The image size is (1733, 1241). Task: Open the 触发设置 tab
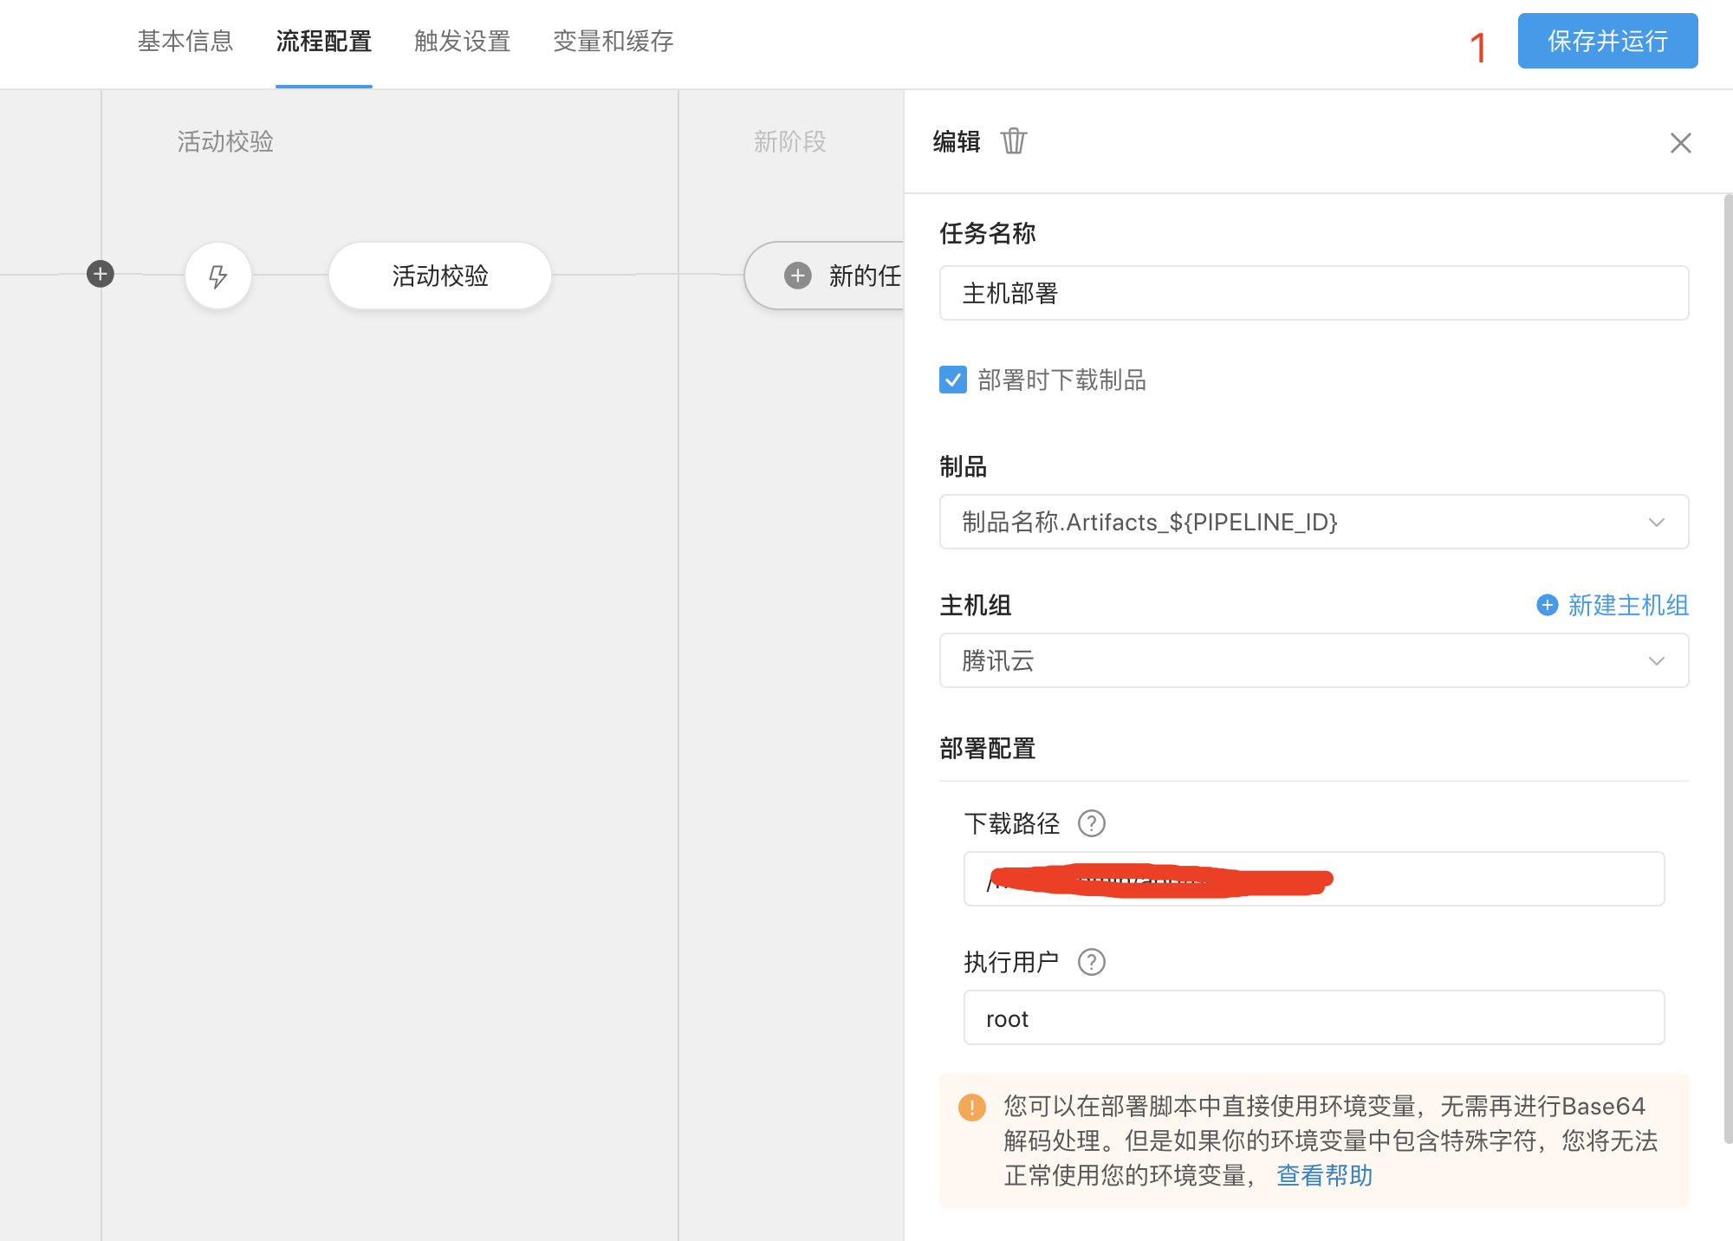tap(462, 41)
